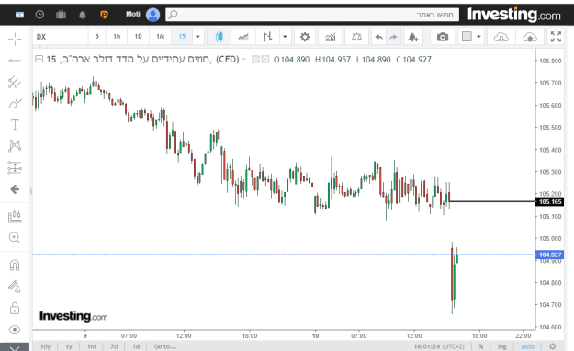Open the layout dropdown arrow

pos(478,37)
